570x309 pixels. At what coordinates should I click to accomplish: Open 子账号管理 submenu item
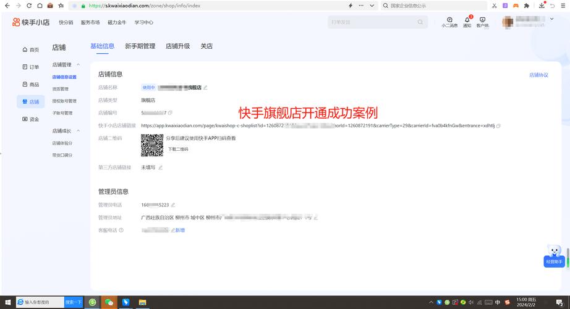tap(62, 113)
